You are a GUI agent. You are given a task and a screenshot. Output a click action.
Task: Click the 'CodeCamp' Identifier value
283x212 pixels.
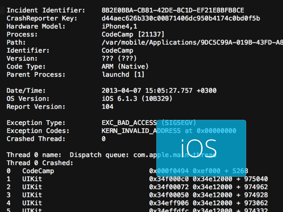click(117, 51)
